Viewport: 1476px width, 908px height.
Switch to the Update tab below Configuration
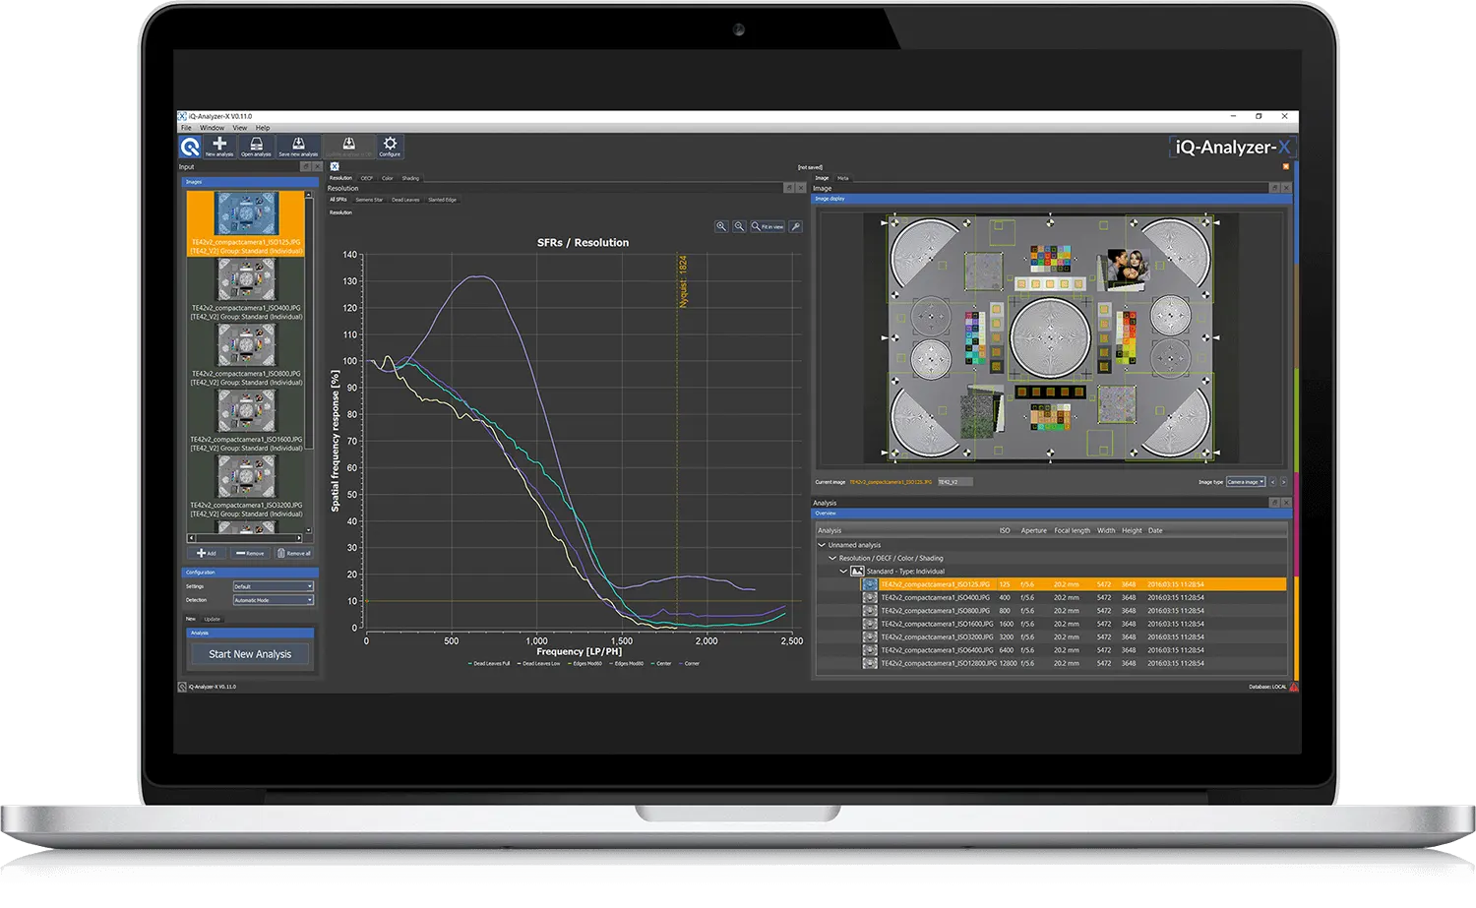tap(212, 619)
